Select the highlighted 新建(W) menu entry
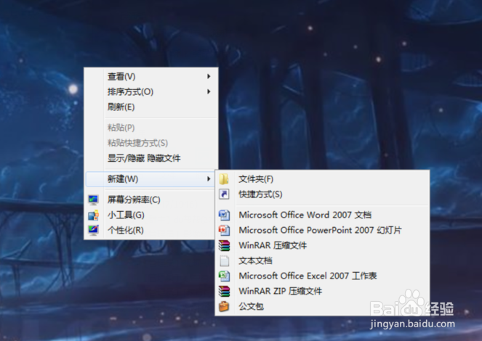This screenshot has height=341, width=482. 151,178
